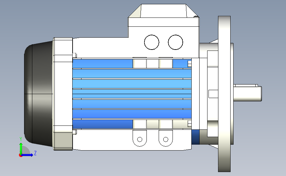Viewport: 286px width, 176px height.
Task: Select the motor output shaft end
Action: [x=248, y=94]
